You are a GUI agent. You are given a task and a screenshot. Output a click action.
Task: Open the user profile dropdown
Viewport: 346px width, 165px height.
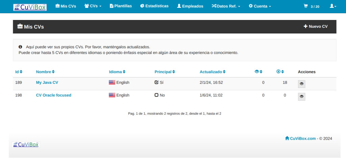point(333,6)
